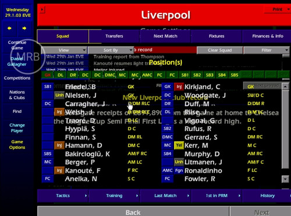Click the small arrow icon left of the Liverpool title
The image size is (291, 216).
(42, 9)
